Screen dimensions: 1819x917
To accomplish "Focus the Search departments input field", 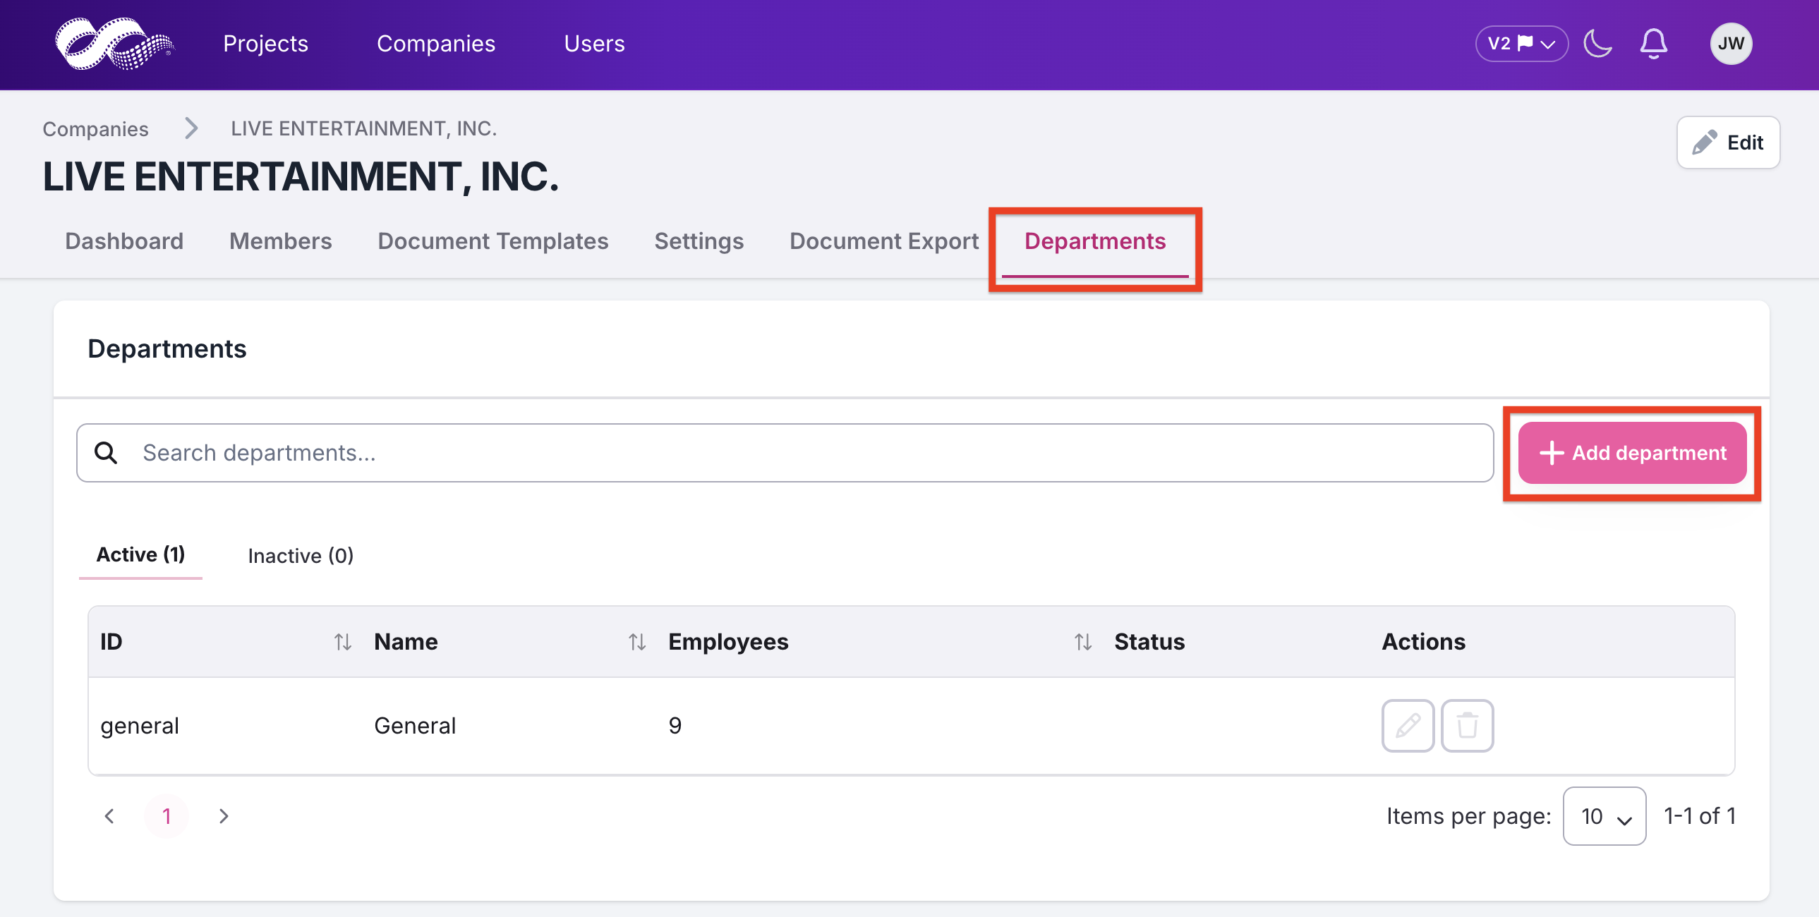I will (785, 452).
